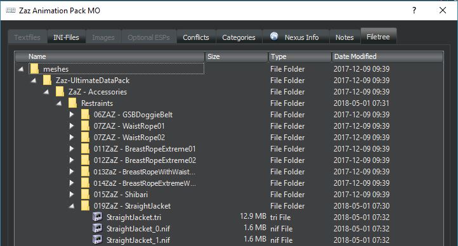Click the help question mark button
The image size is (458, 246).
coord(414,10)
